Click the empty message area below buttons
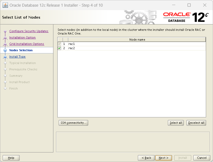The image size is (213, 162). click(x=133, y=142)
